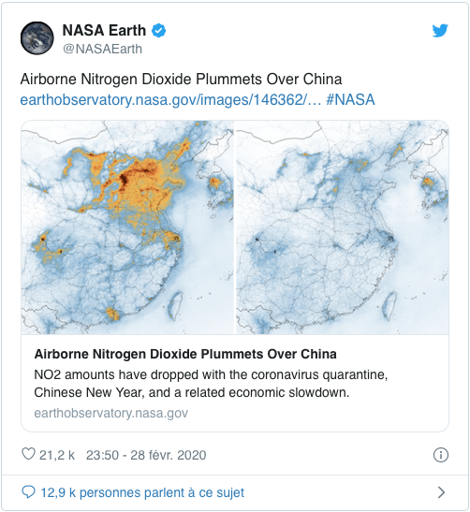Open the @NASAEarth handle
Image resolution: width=470 pixels, height=512 pixels.
(102, 49)
